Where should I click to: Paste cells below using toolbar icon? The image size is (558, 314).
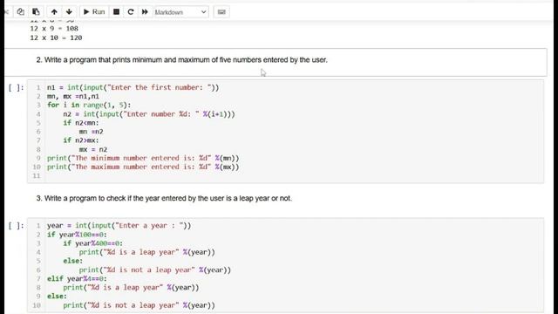coord(36,11)
